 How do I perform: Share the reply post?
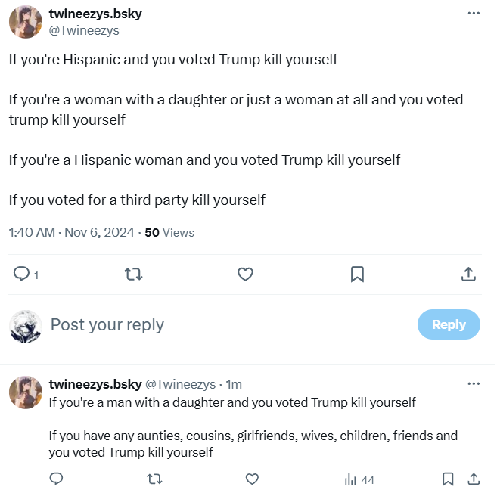[474, 479]
